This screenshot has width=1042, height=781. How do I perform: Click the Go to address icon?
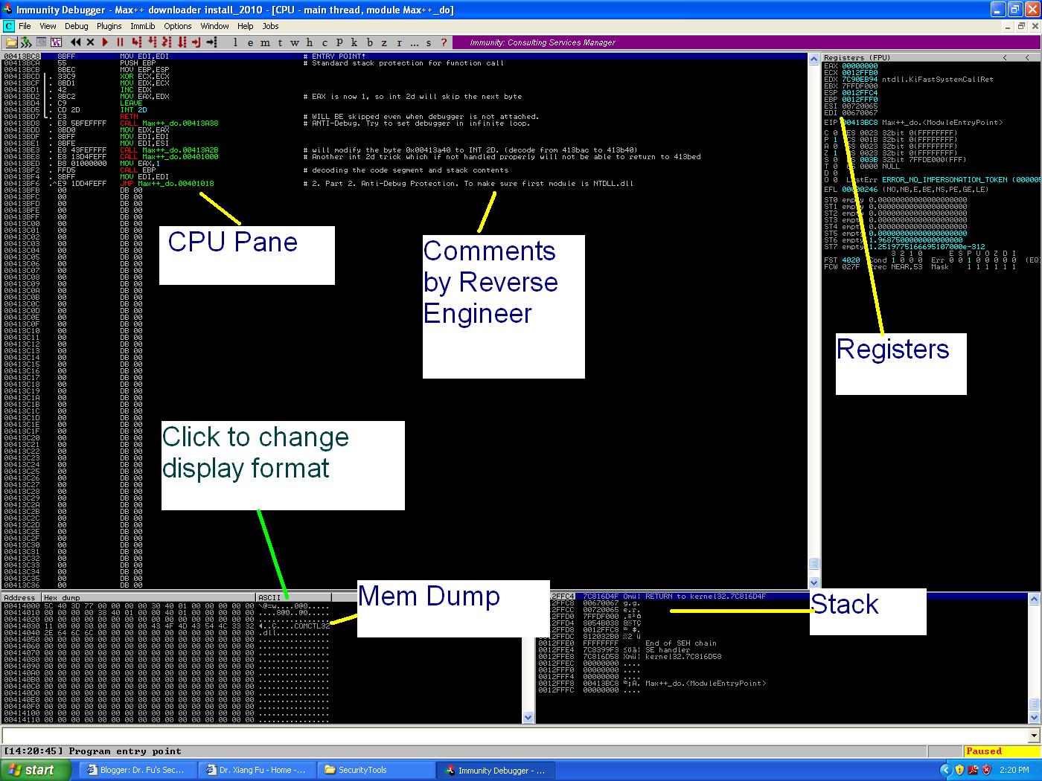tap(211, 42)
